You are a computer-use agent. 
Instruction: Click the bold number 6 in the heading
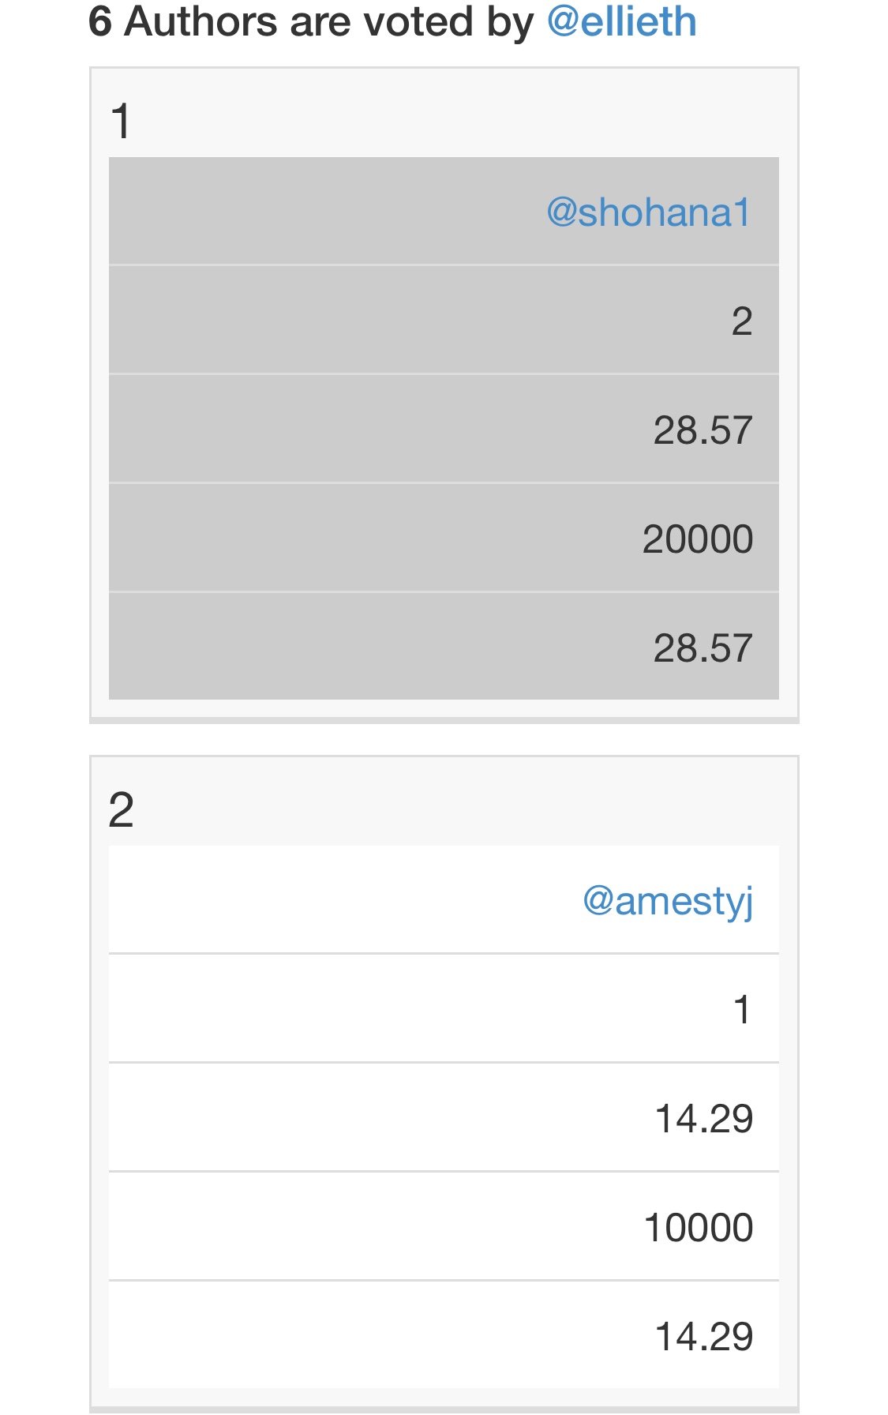[100, 21]
